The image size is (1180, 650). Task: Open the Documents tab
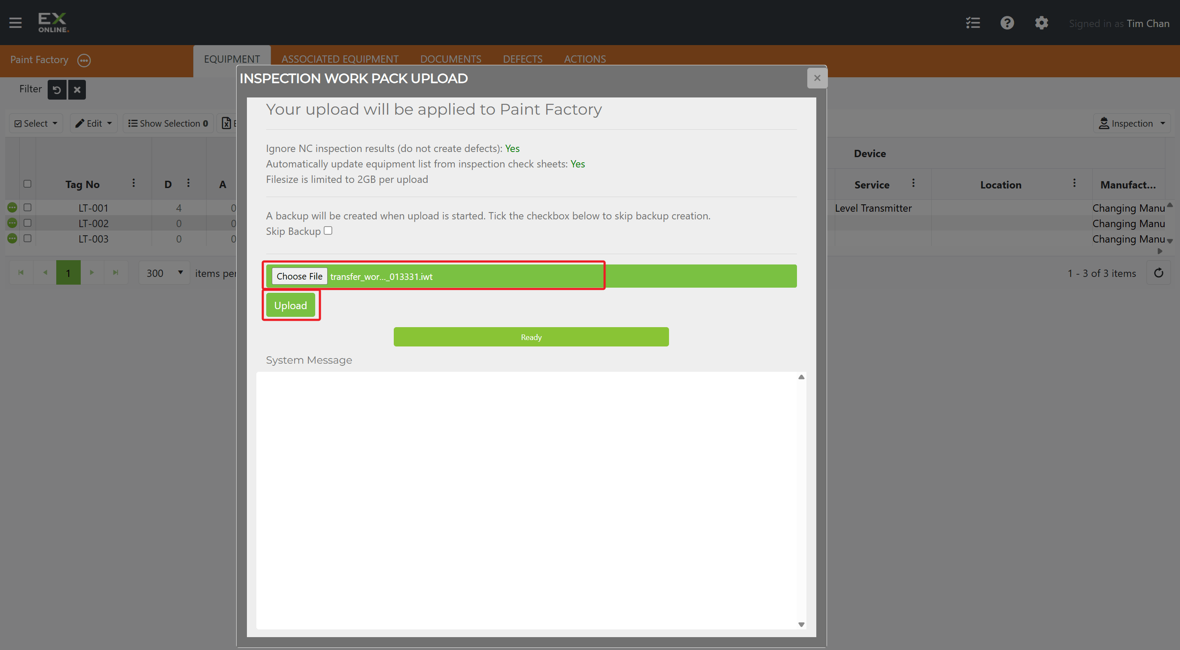click(x=451, y=59)
